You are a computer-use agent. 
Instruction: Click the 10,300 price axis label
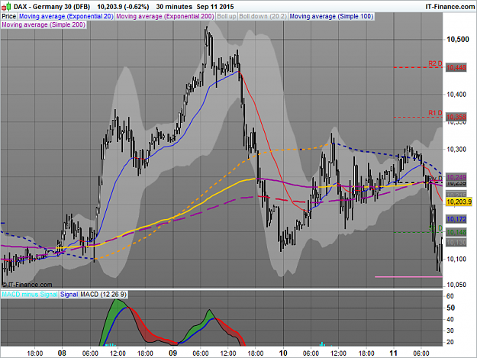pos(456,150)
